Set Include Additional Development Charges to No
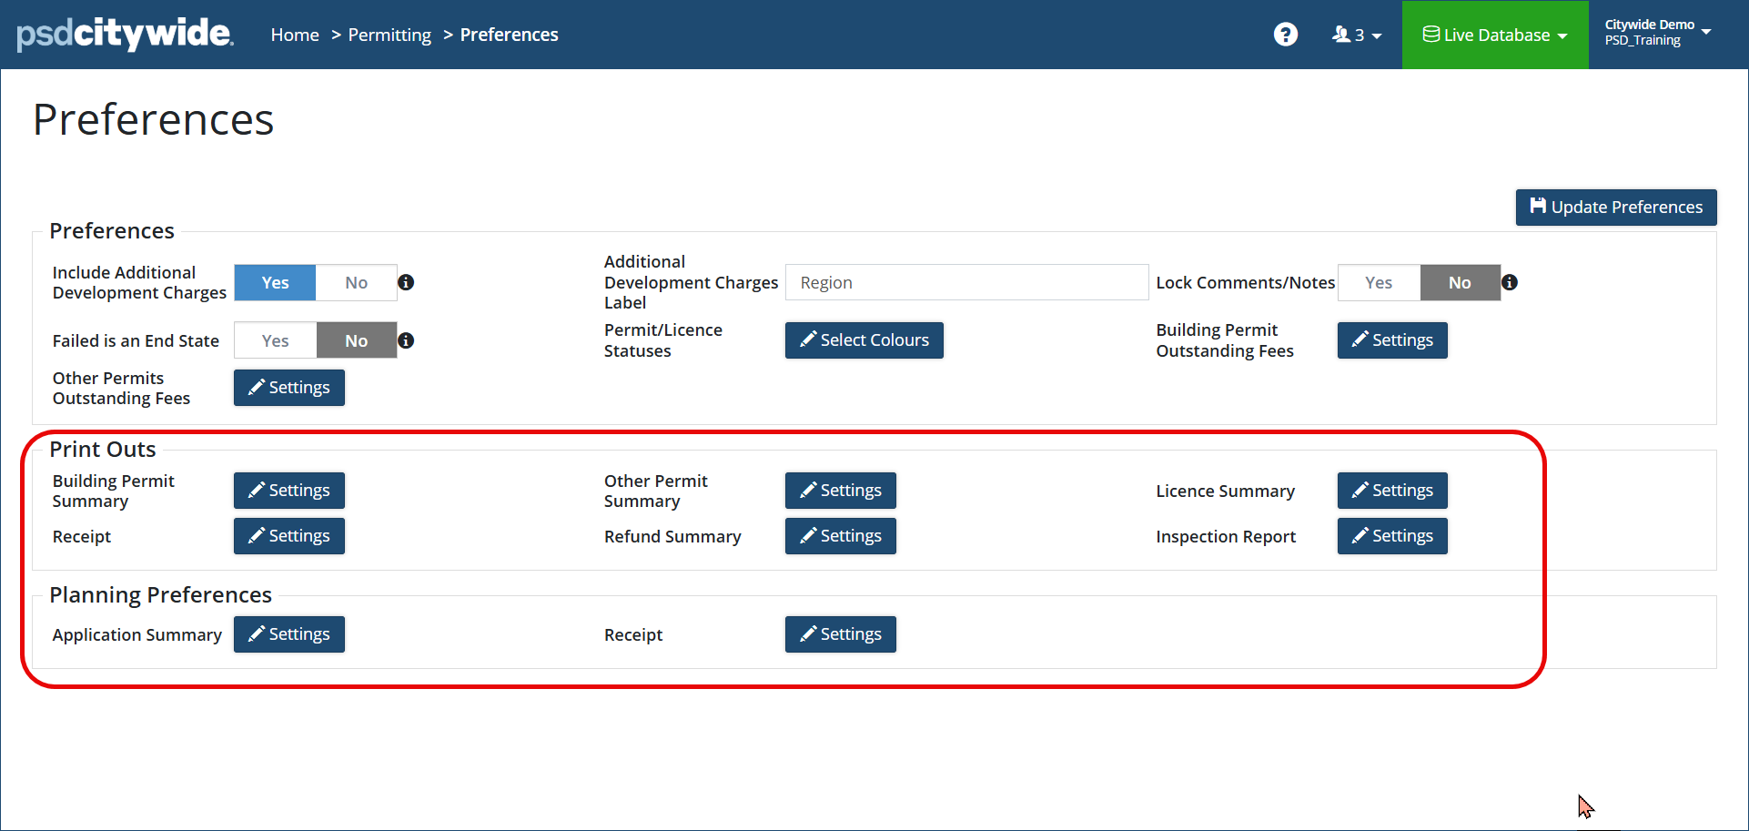 coord(356,283)
